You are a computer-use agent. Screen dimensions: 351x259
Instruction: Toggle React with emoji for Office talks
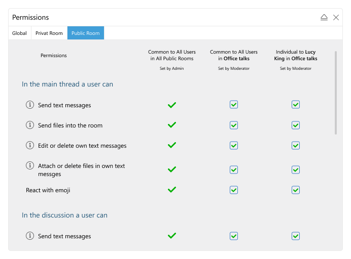[234, 190]
